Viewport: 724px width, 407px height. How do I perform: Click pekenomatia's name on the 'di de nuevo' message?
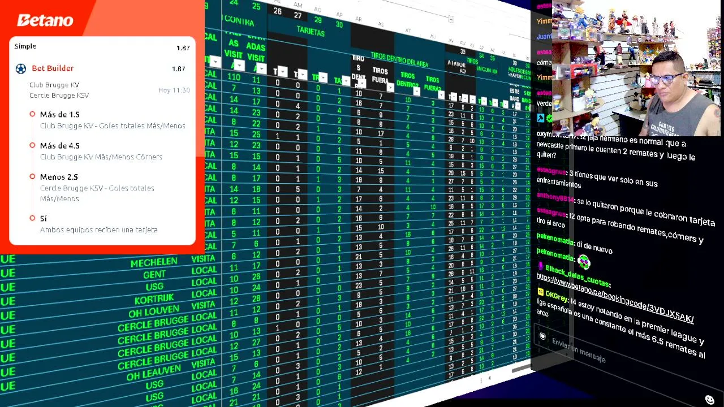(x=555, y=240)
